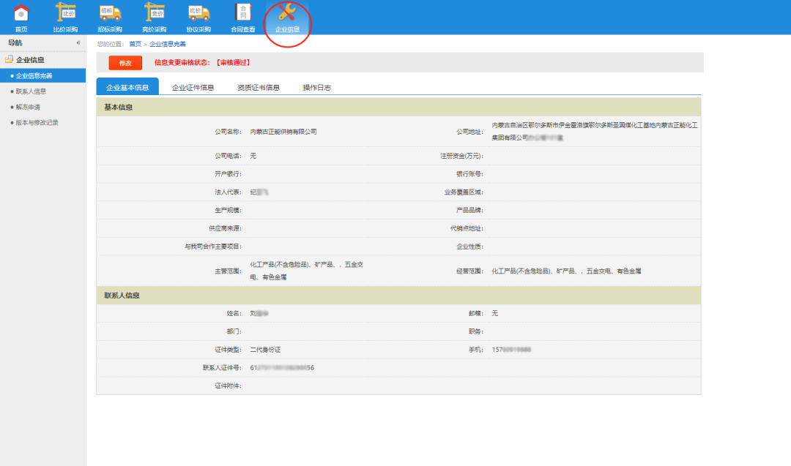Click the 法人代表 value

tap(259, 192)
